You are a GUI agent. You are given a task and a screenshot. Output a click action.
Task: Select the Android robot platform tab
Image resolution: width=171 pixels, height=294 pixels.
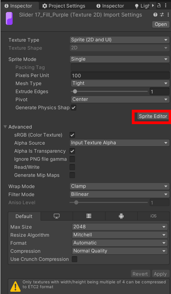click(x=121, y=216)
